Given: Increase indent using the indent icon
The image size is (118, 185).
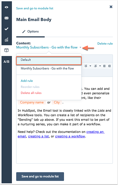Looking at the screenshot, I should click(x=110, y=66).
